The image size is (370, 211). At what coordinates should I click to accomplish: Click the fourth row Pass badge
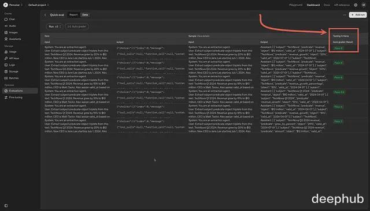pos(339,92)
